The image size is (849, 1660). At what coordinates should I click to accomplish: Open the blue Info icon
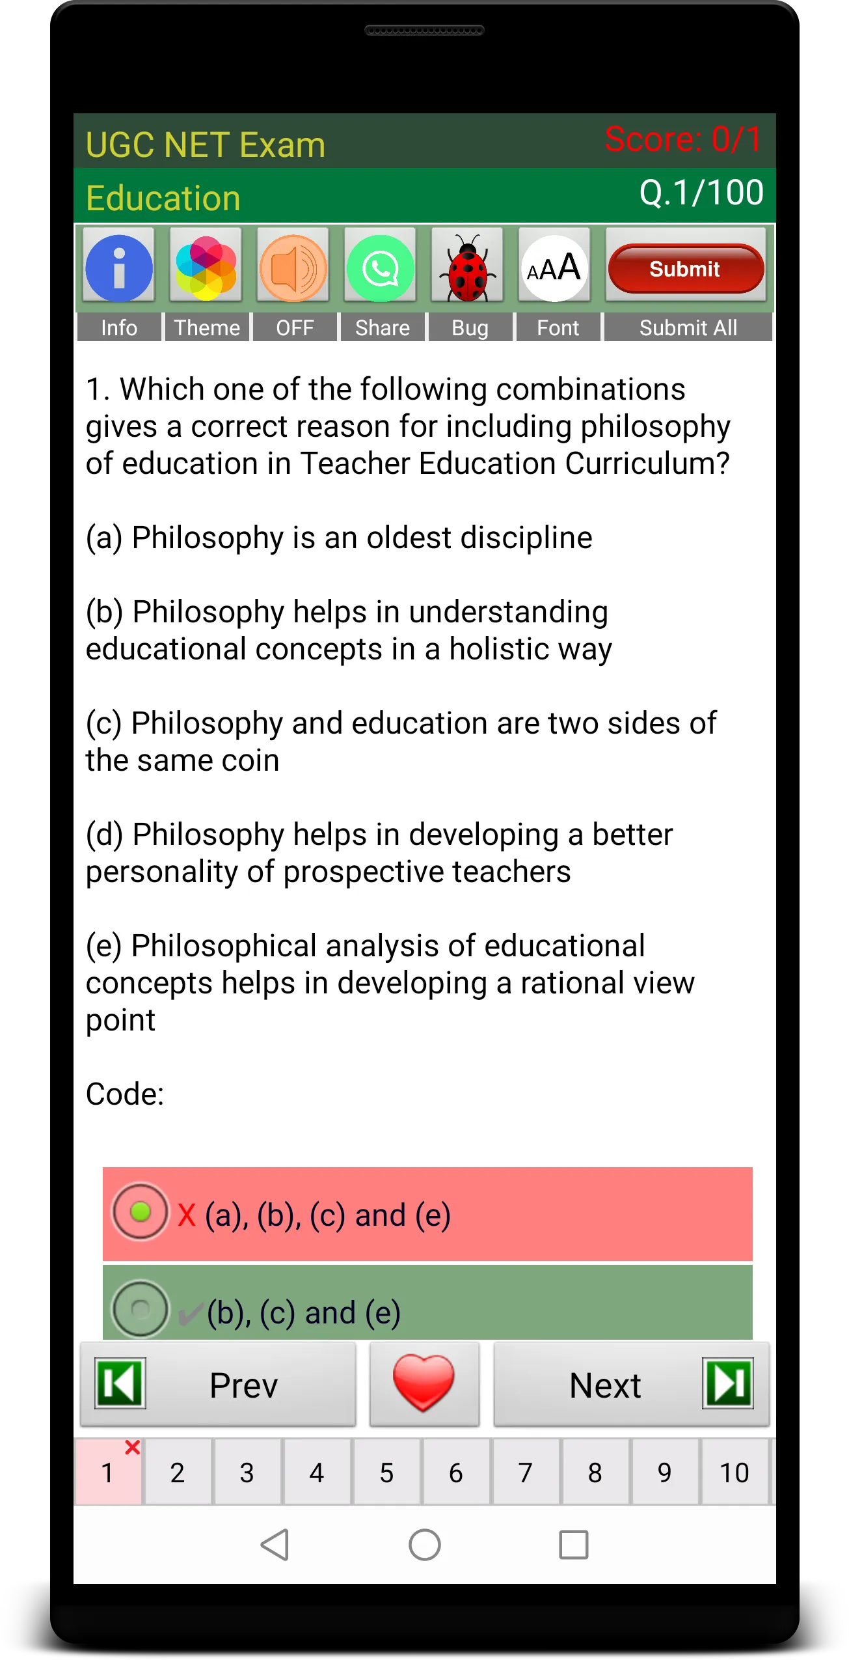click(119, 267)
